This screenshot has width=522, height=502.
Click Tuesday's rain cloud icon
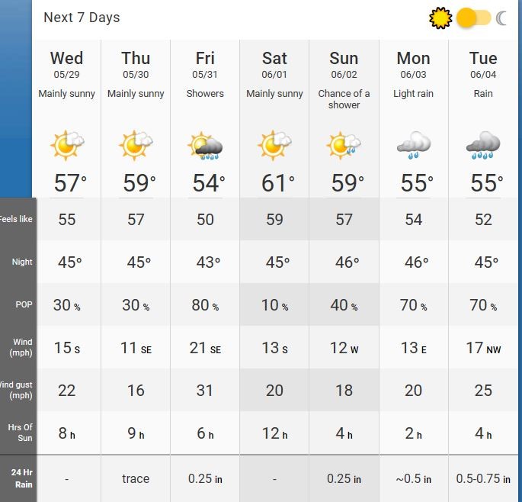pyautogui.click(x=483, y=145)
